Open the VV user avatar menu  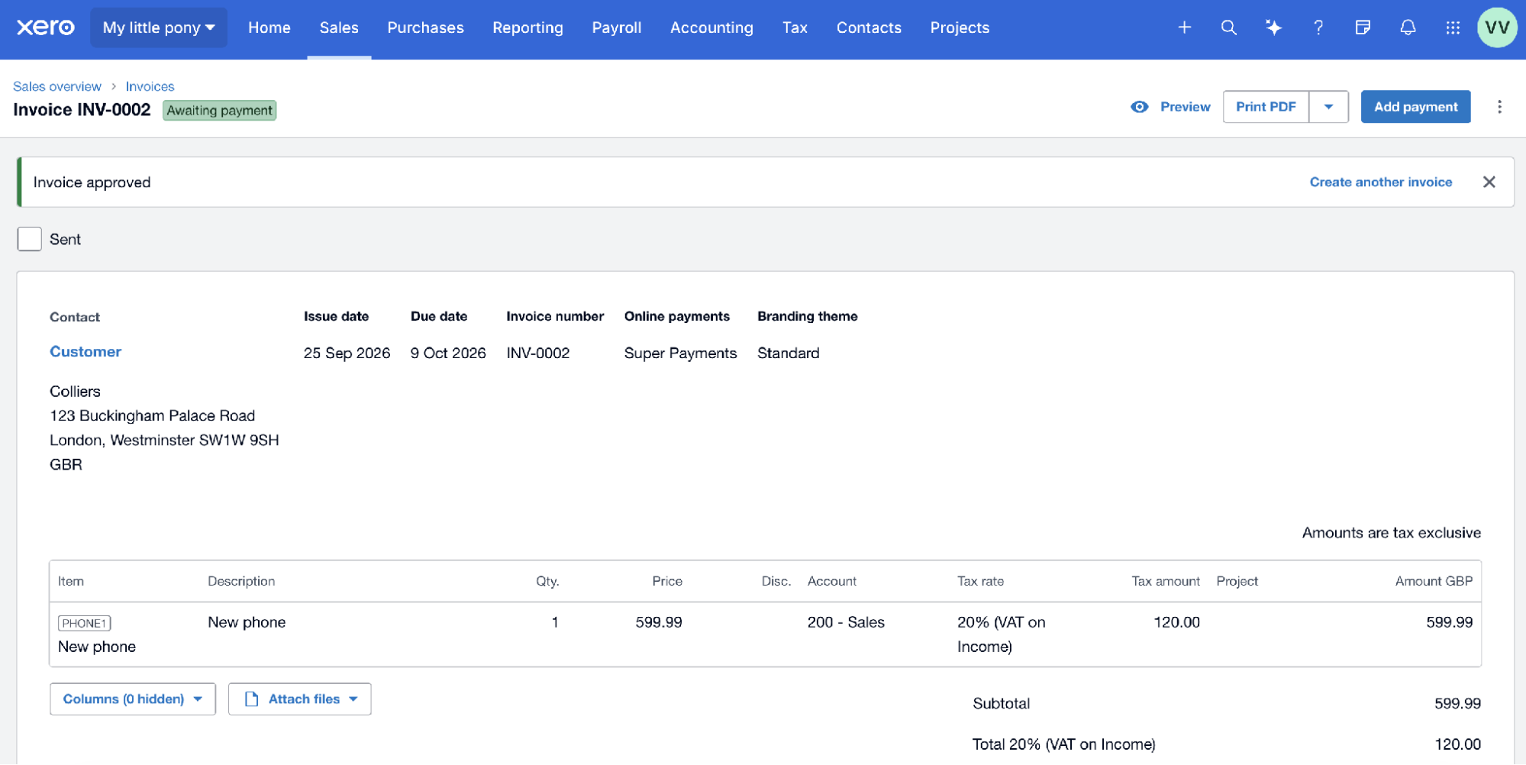click(x=1497, y=27)
